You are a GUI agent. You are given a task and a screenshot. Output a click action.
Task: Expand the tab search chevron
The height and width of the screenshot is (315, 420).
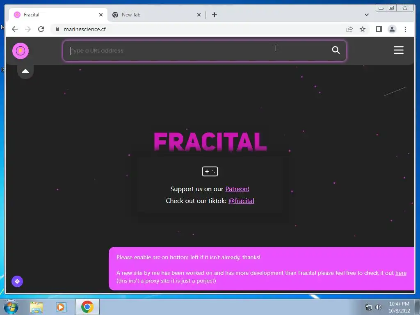pyautogui.click(x=366, y=15)
